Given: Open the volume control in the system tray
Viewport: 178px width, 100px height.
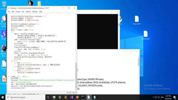Looking at the screenshot, I should [x=159, y=97].
